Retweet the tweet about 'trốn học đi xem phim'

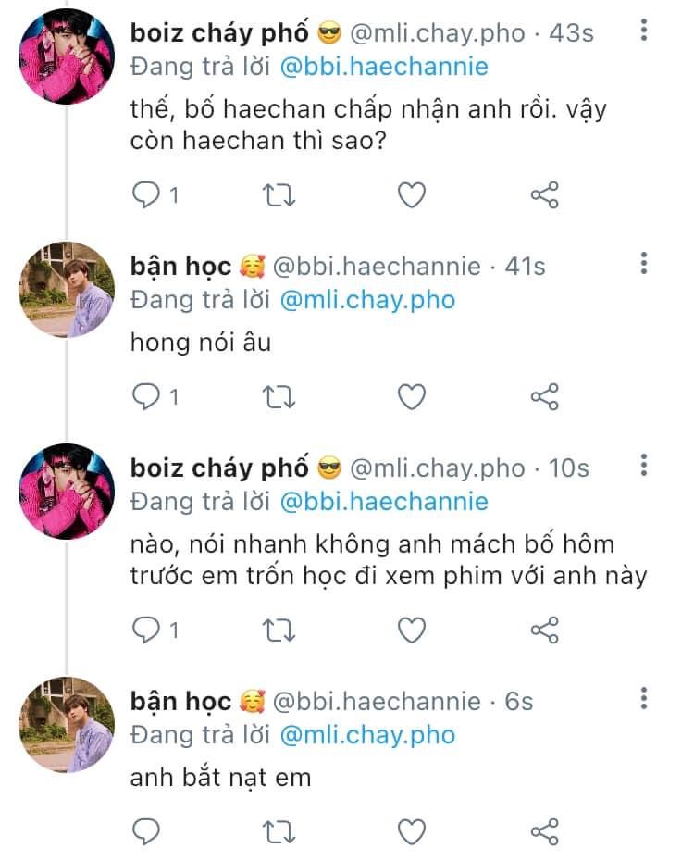click(x=279, y=630)
